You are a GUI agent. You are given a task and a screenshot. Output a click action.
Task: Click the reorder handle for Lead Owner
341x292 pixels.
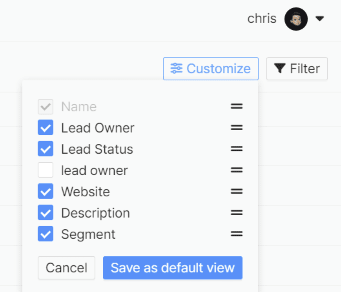coord(237,127)
